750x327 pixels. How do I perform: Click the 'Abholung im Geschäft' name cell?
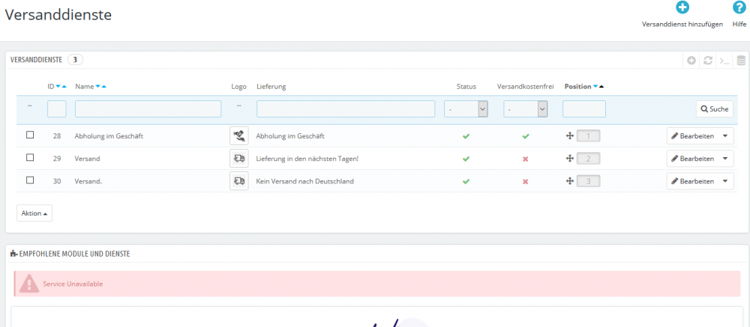(109, 136)
